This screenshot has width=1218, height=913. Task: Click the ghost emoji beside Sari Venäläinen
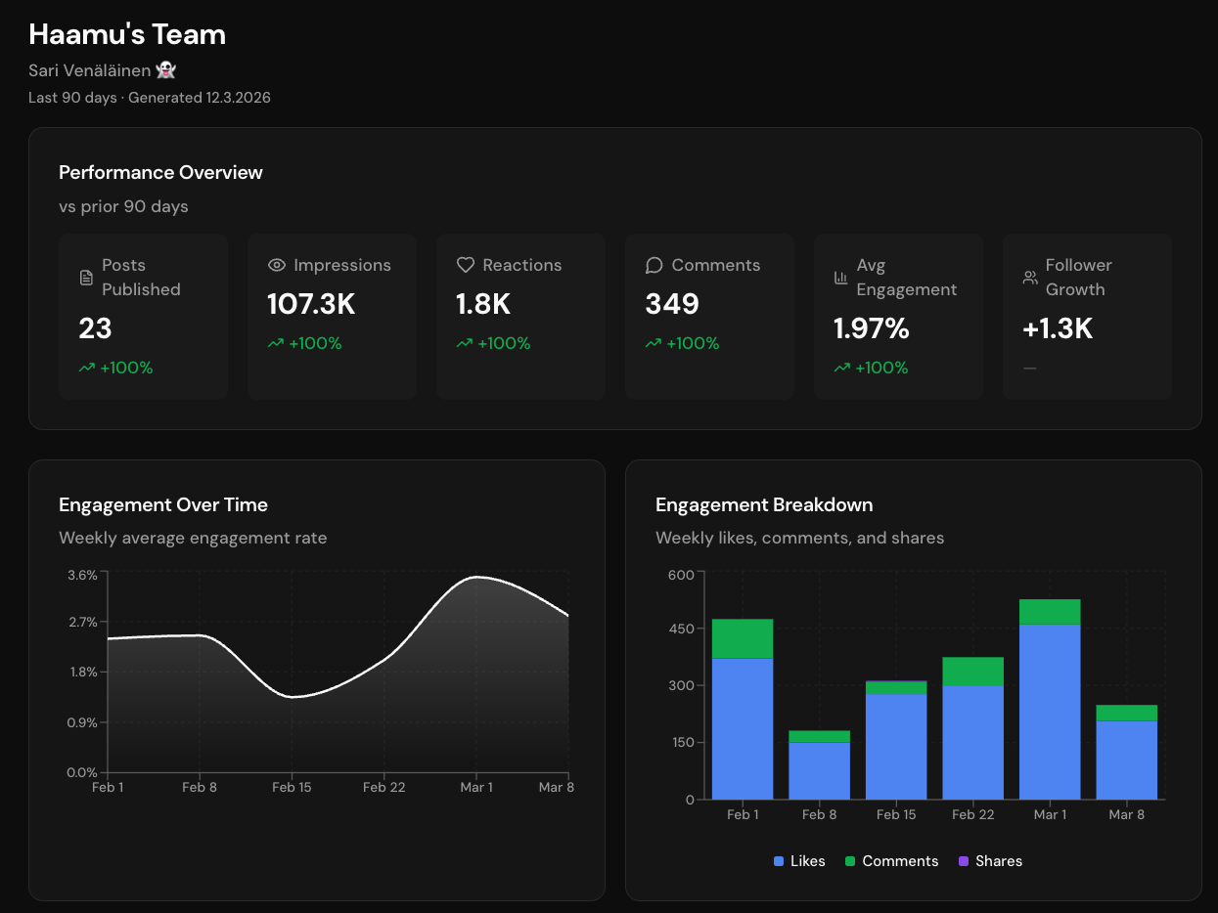pos(165,69)
